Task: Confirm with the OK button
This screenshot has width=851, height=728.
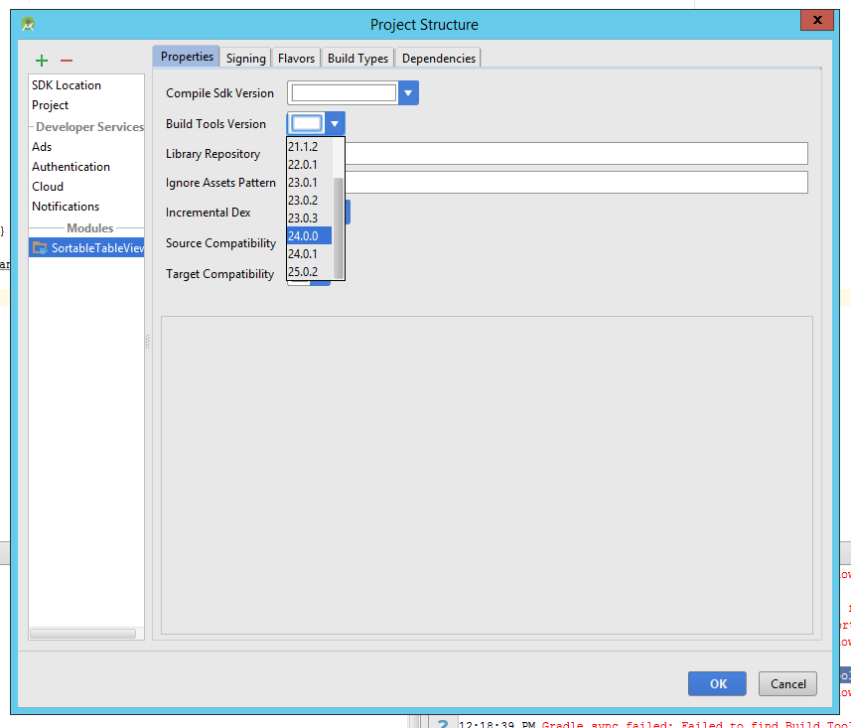Action: coord(717,683)
